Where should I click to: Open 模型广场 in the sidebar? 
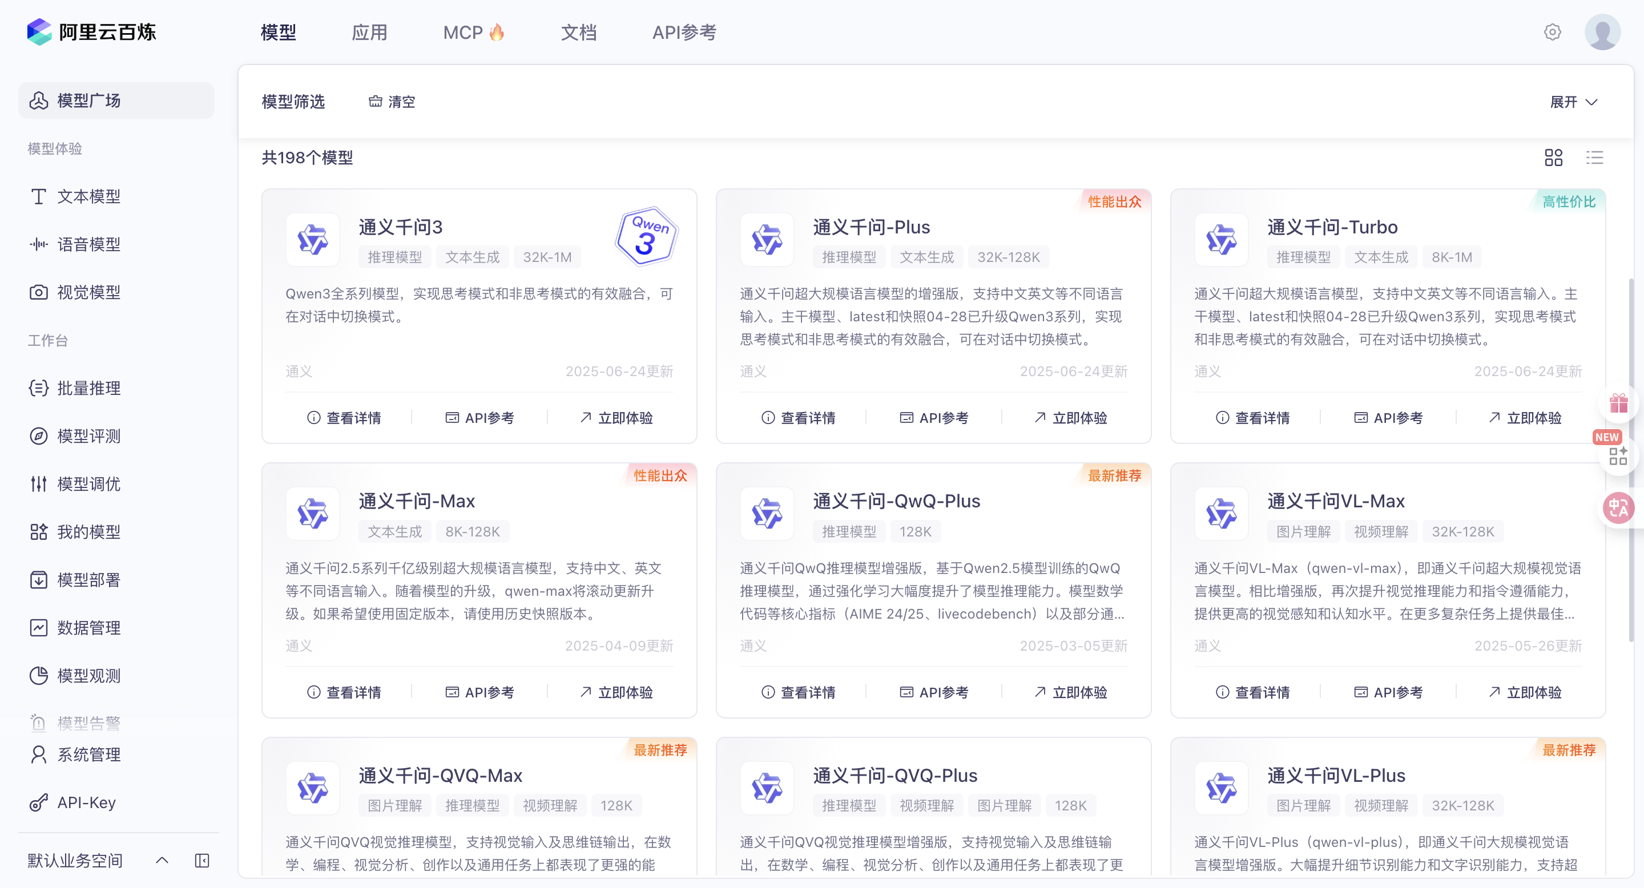click(116, 100)
